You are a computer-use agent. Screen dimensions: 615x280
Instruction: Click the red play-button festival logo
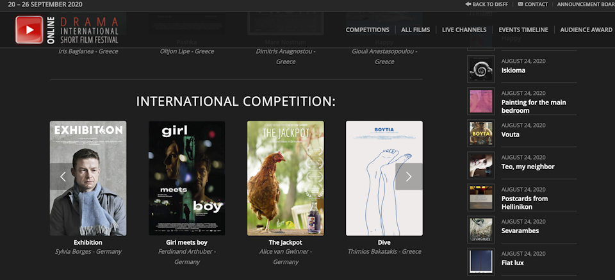(29, 30)
